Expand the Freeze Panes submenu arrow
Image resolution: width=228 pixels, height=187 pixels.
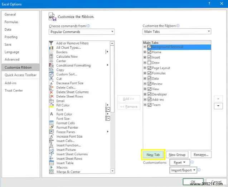click(108, 131)
